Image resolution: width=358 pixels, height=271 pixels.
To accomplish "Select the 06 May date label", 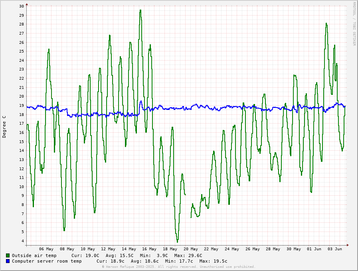I will [x=46, y=249].
